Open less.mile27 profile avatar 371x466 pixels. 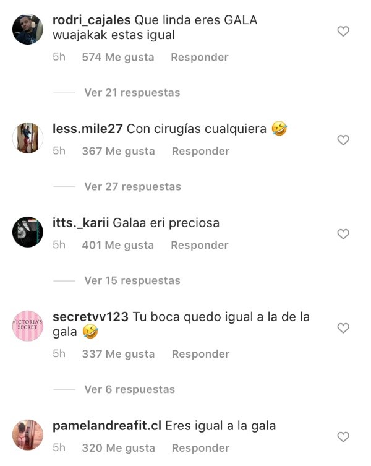click(28, 138)
